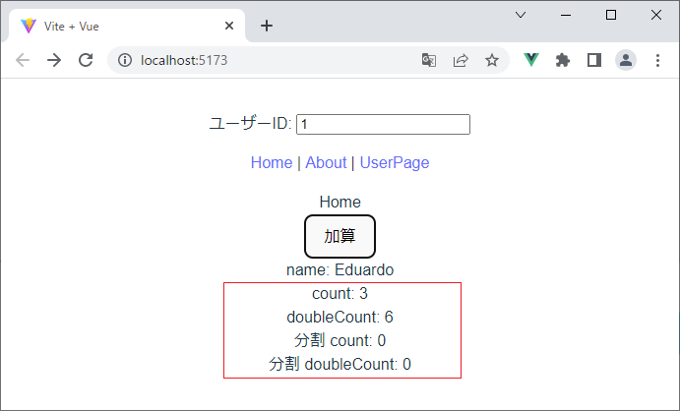Open the user profile avatar

626,60
